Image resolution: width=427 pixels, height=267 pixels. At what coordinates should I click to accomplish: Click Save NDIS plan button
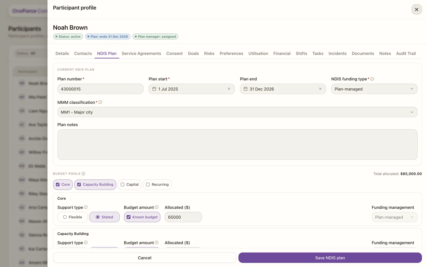pyautogui.click(x=330, y=258)
